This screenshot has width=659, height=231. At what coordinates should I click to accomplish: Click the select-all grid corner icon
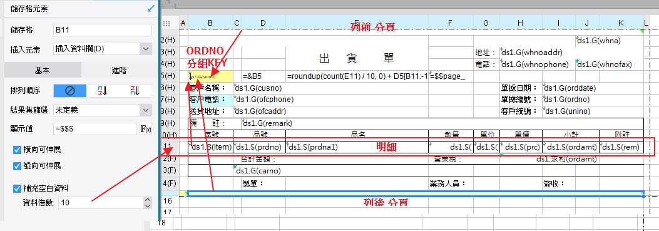coord(166,24)
